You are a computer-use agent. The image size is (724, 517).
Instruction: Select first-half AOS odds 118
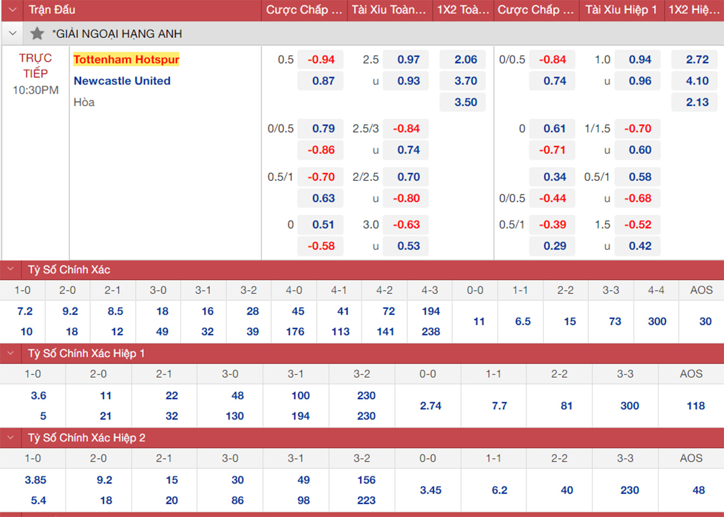pyautogui.click(x=695, y=406)
